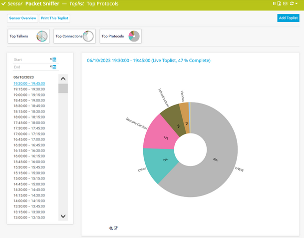This screenshot has height=238, width=304.
Task: Click into the End date field
Action: pos(31,67)
